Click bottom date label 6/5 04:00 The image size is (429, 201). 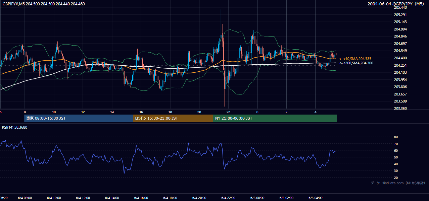316,198
